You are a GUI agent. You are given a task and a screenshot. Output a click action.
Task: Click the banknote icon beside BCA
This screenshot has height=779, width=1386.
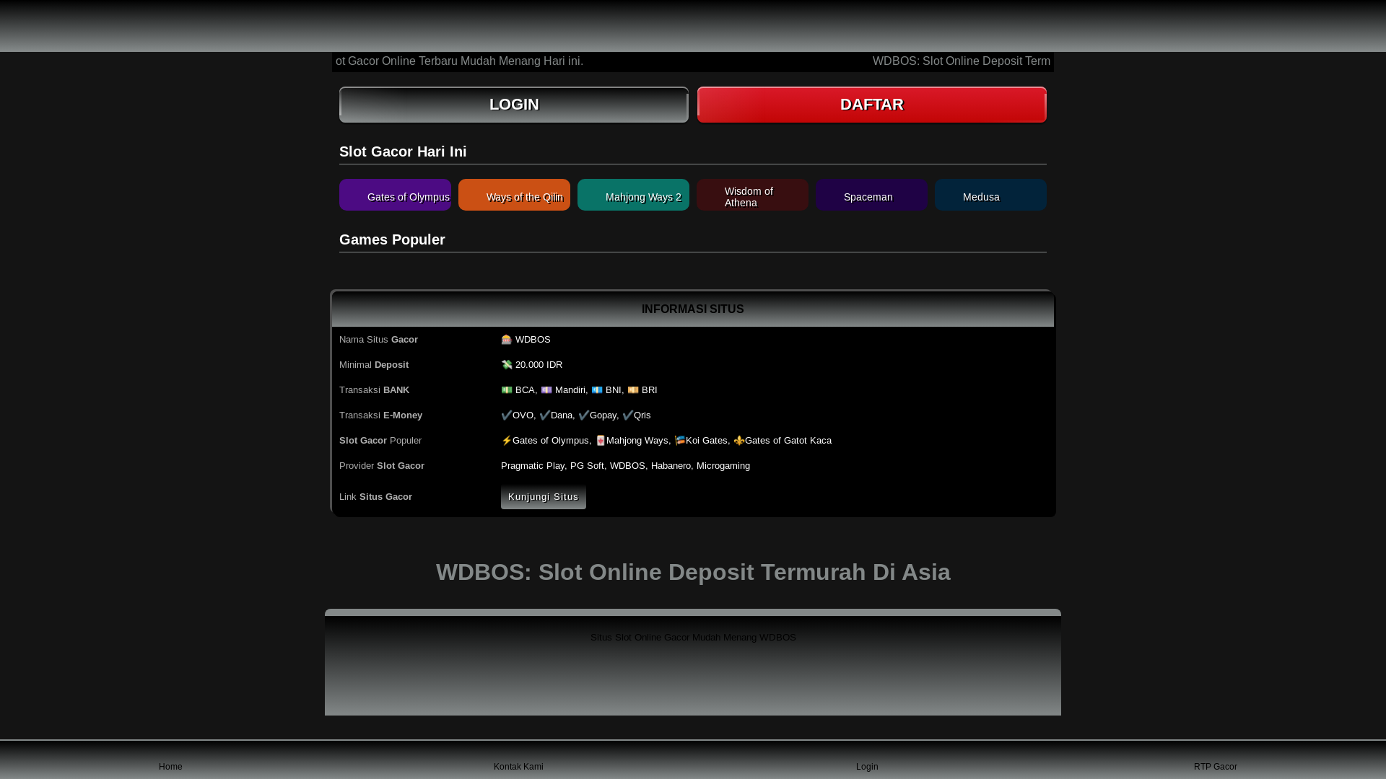[507, 390]
